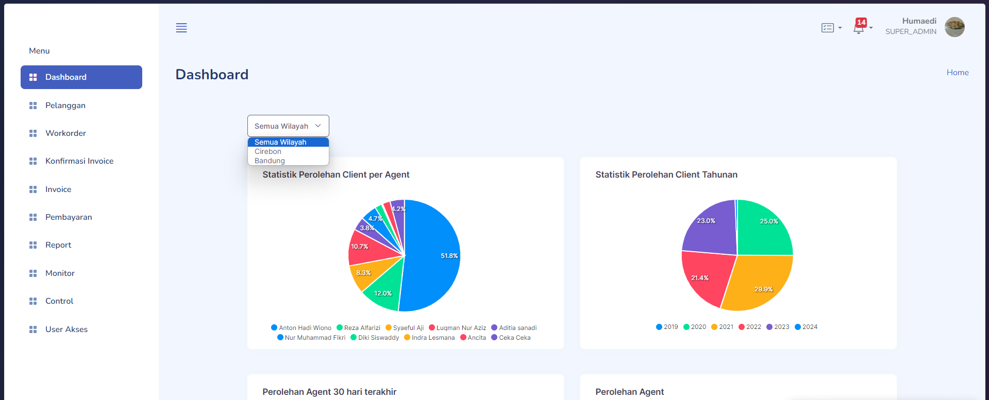Viewport: 989px width, 400px height.
Task: Toggle 2019 legend in yearly chart
Action: coord(667,327)
